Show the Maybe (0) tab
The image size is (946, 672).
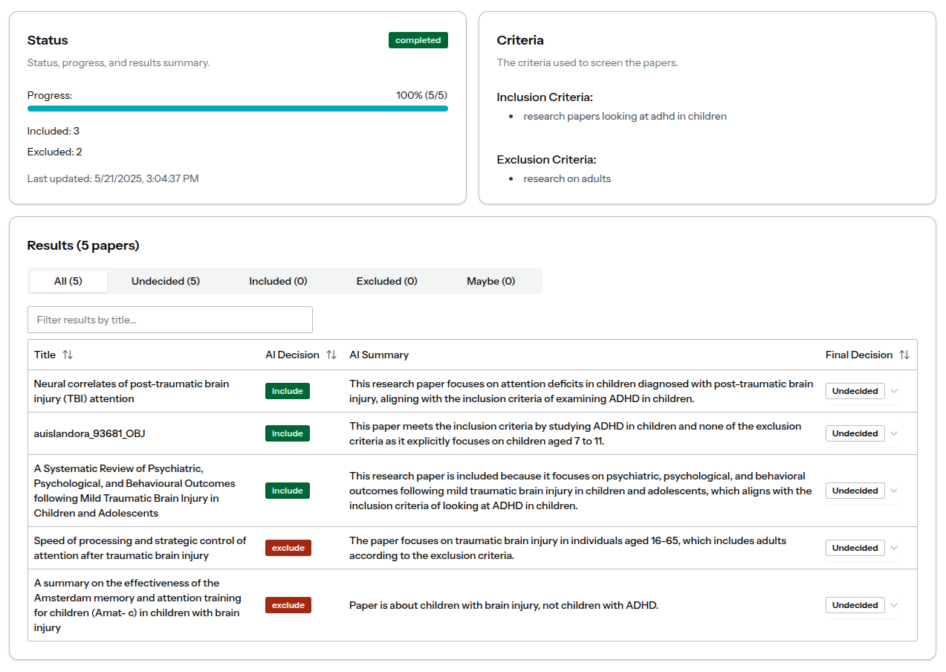[490, 281]
